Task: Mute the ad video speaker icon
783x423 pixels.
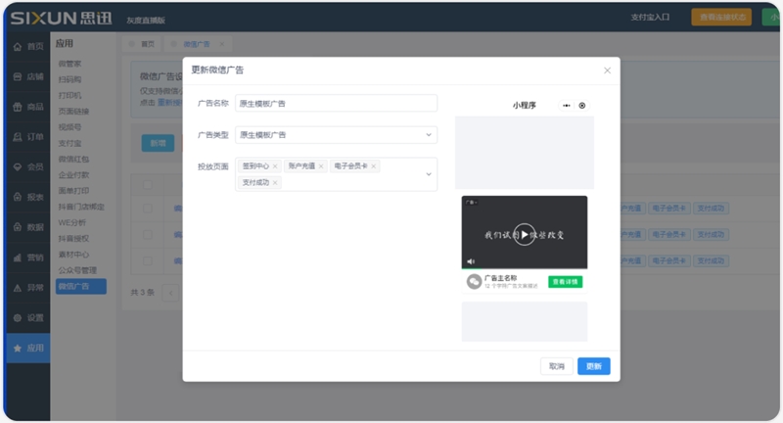Action: pyautogui.click(x=471, y=261)
